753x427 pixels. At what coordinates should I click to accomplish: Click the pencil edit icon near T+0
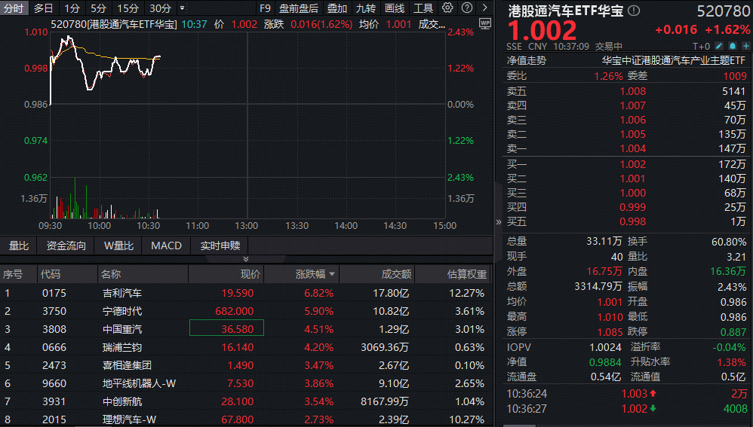click(719, 46)
